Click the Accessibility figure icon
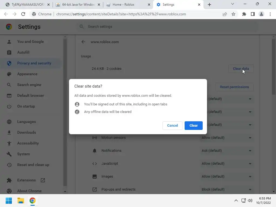This screenshot has width=276, height=207. point(9,143)
